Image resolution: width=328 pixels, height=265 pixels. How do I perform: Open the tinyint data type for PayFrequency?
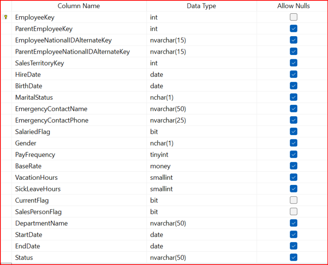pos(202,154)
